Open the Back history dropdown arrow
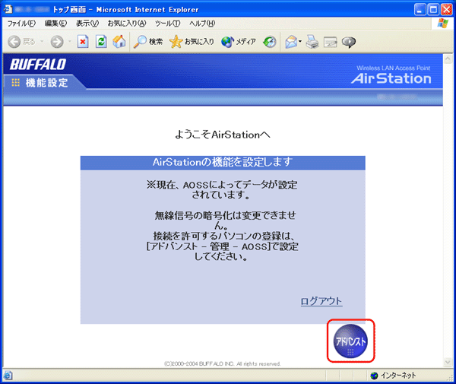Screen dimensions: 456x384 pyautogui.click(x=42, y=42)
